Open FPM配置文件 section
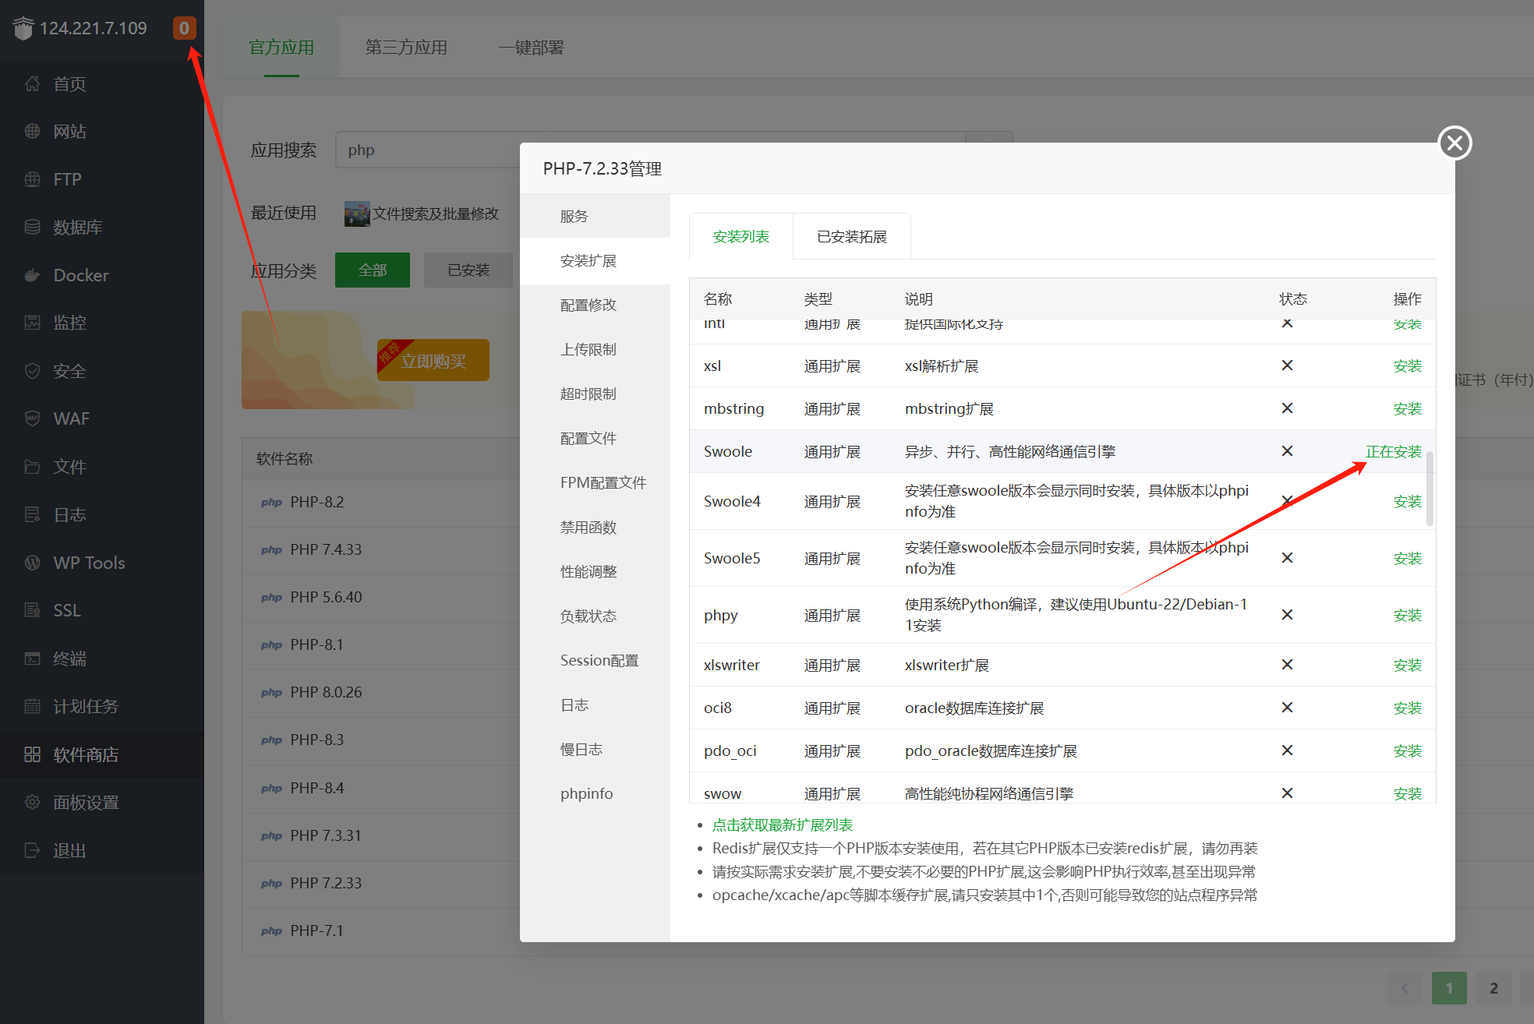Image resolution: width=1534 pixels, height=1024 pixels. coord(595,482)
